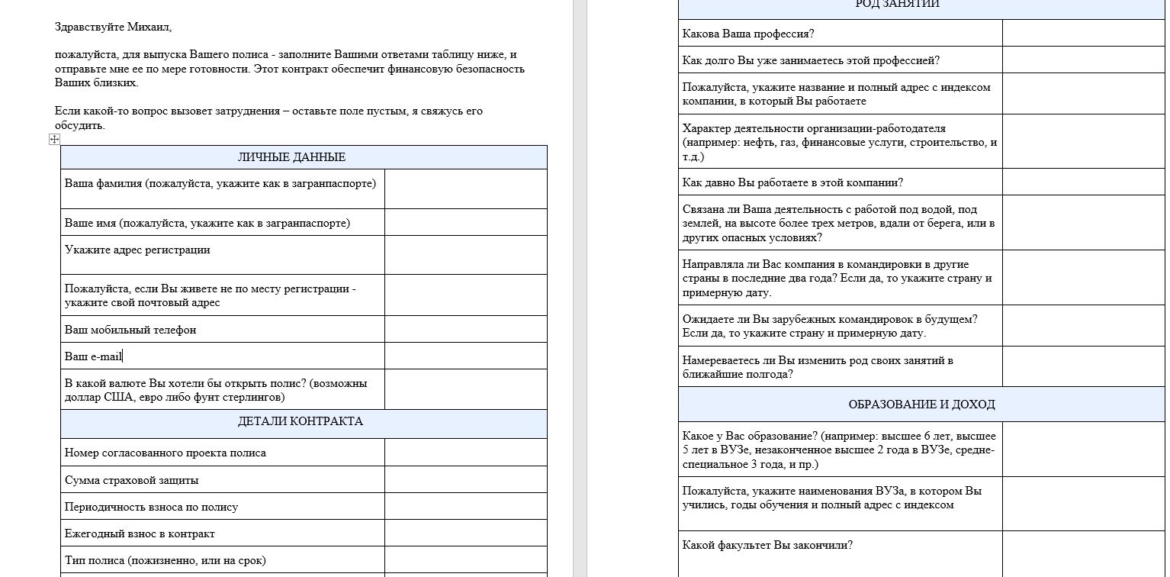Click the future foreign trips question cell
Viewport: 1170px width, 577px height.
pos(841,326)
